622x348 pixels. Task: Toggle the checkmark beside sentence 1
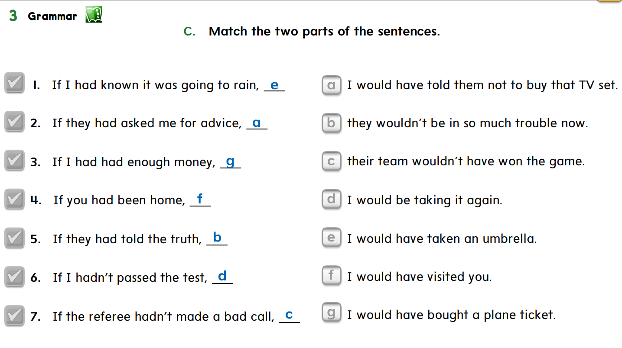coord(14,83)
